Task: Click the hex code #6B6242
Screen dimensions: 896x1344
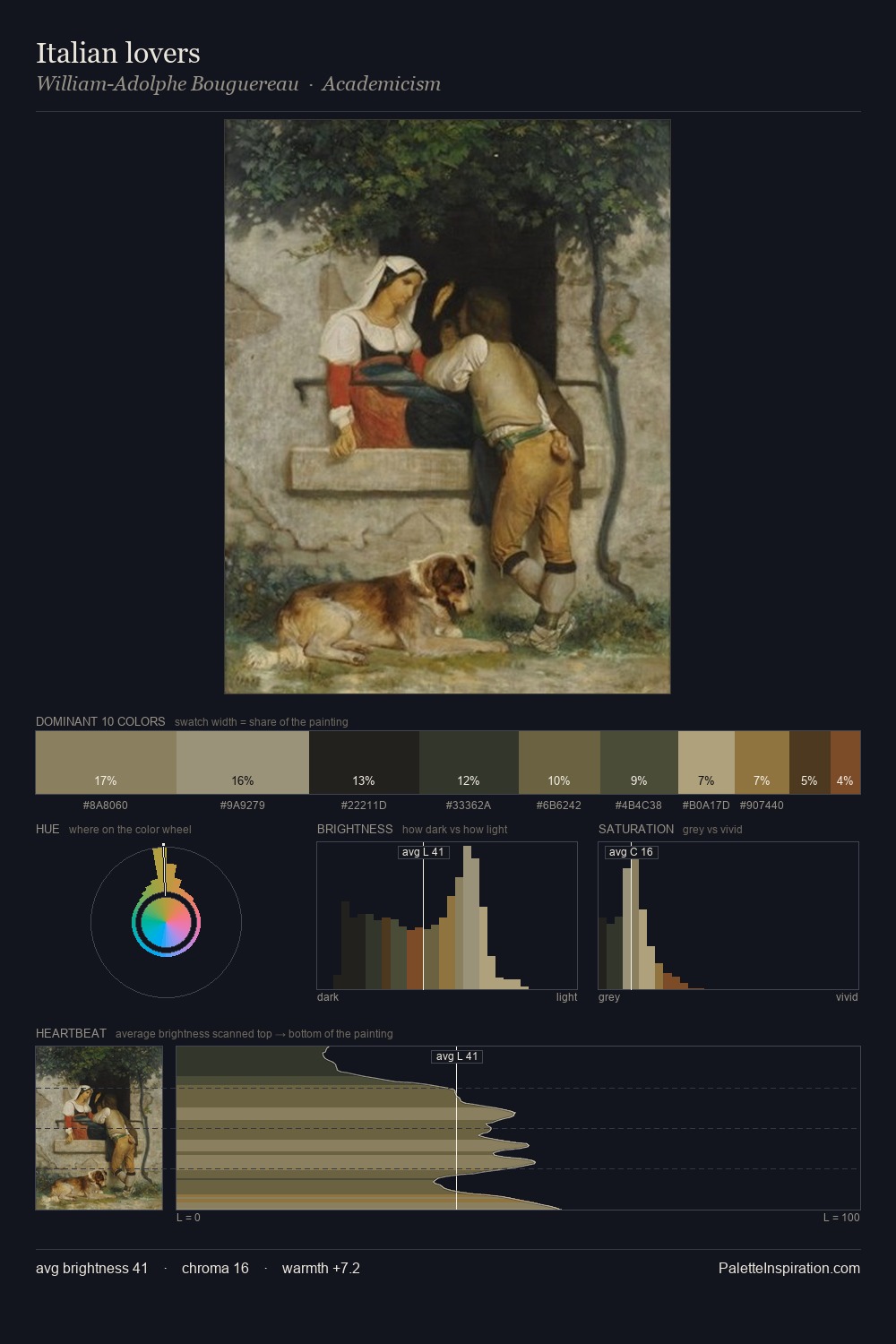Action: point(559,806)
